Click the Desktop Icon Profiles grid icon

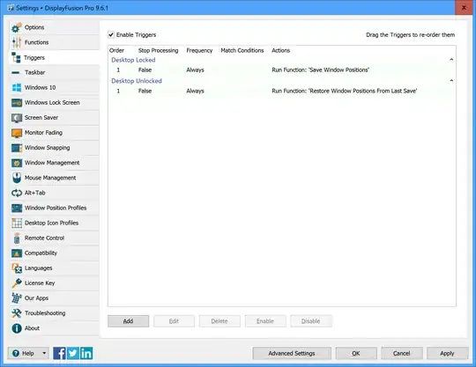point(17,223)
